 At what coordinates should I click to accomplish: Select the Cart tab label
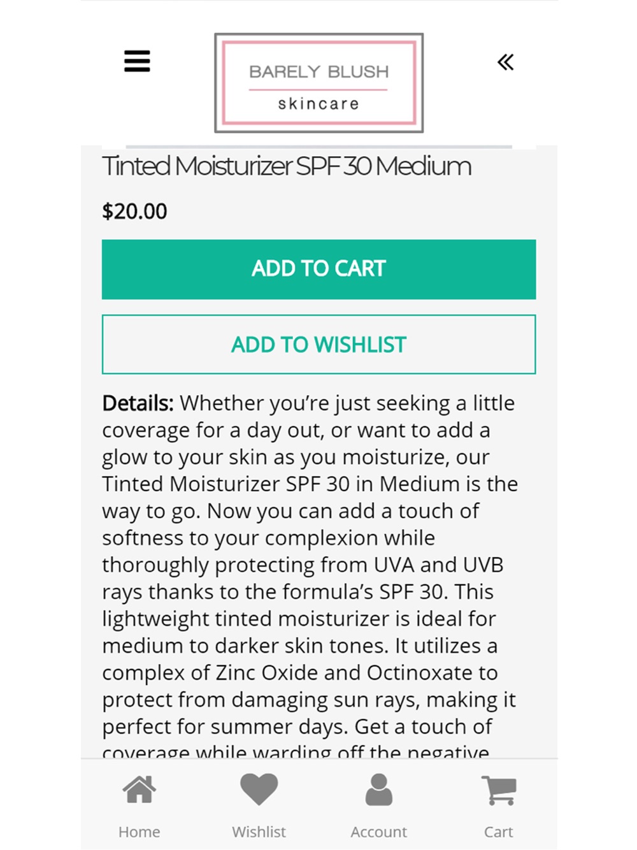[x=499, y=832]
